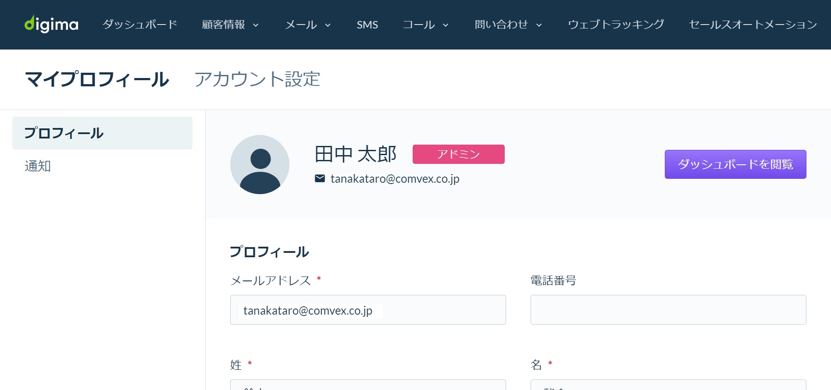Expand the コール dropdown chevron
This screenshot has height=390, width=831.
tap(446, 25)
